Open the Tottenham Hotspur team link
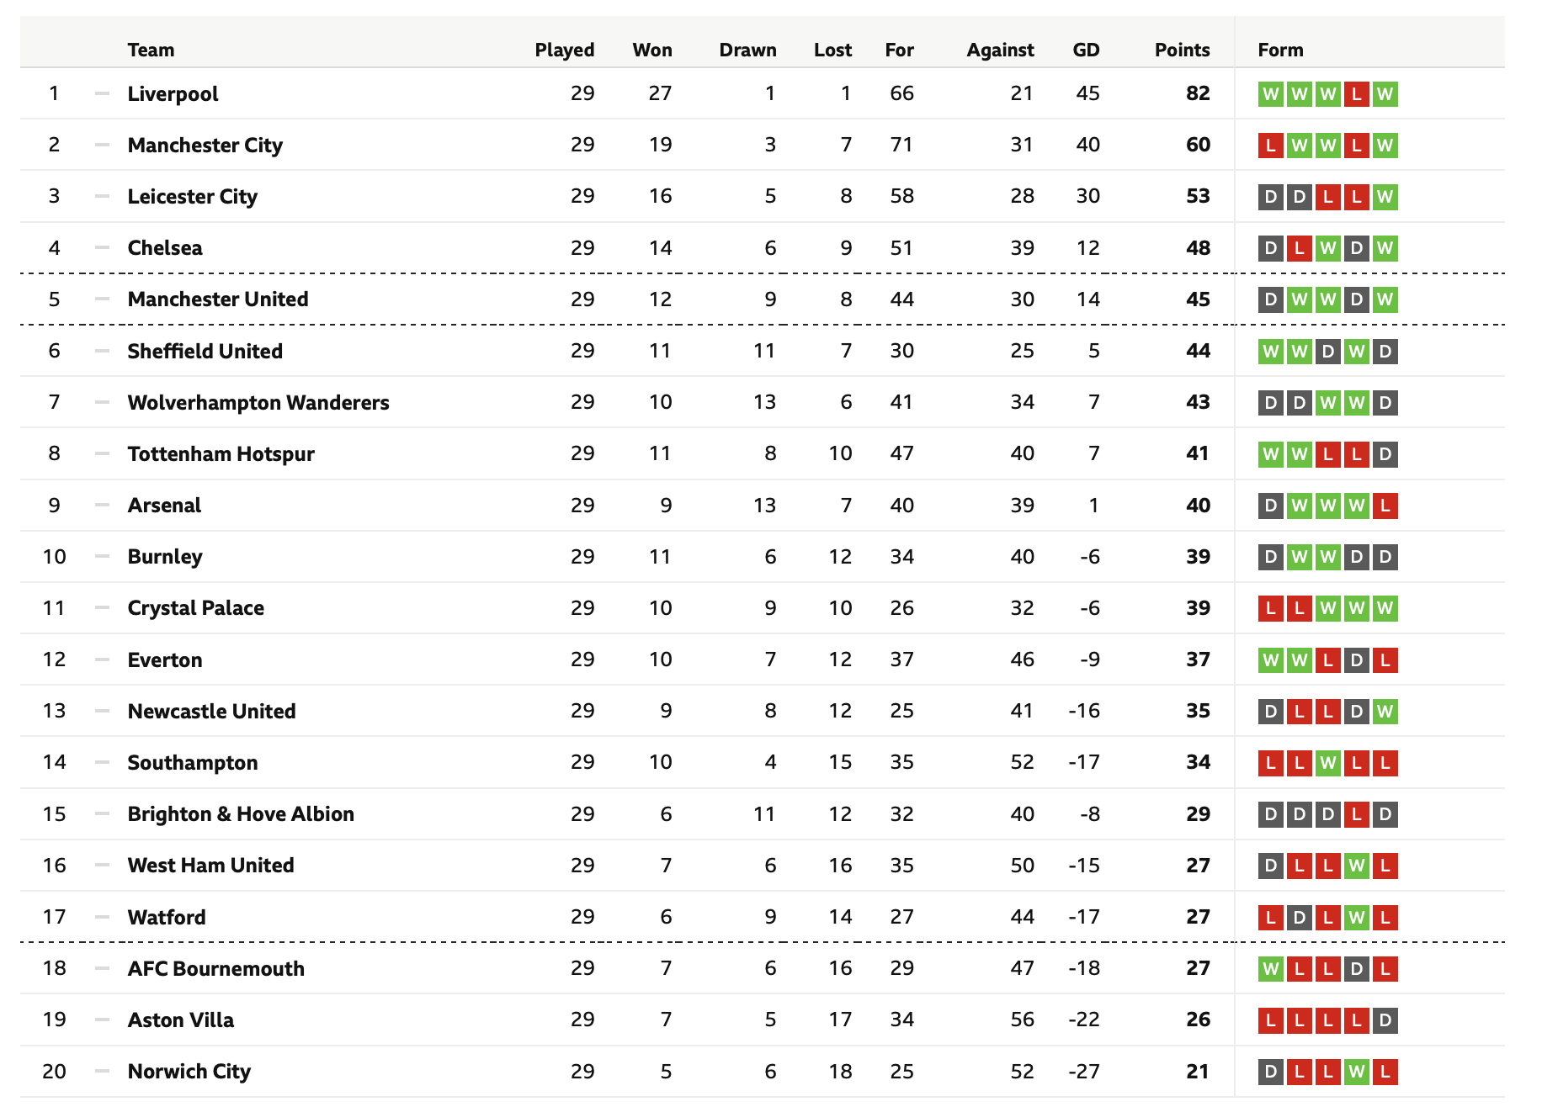The width and height of the screenshot is (1542, 1107). coord(221,454)
